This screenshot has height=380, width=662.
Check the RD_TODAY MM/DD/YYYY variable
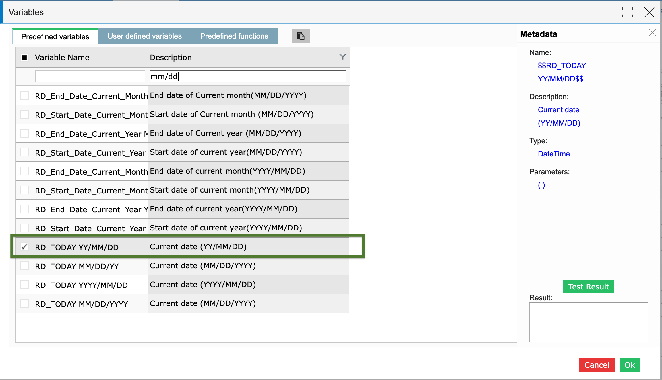click(24, 303)
